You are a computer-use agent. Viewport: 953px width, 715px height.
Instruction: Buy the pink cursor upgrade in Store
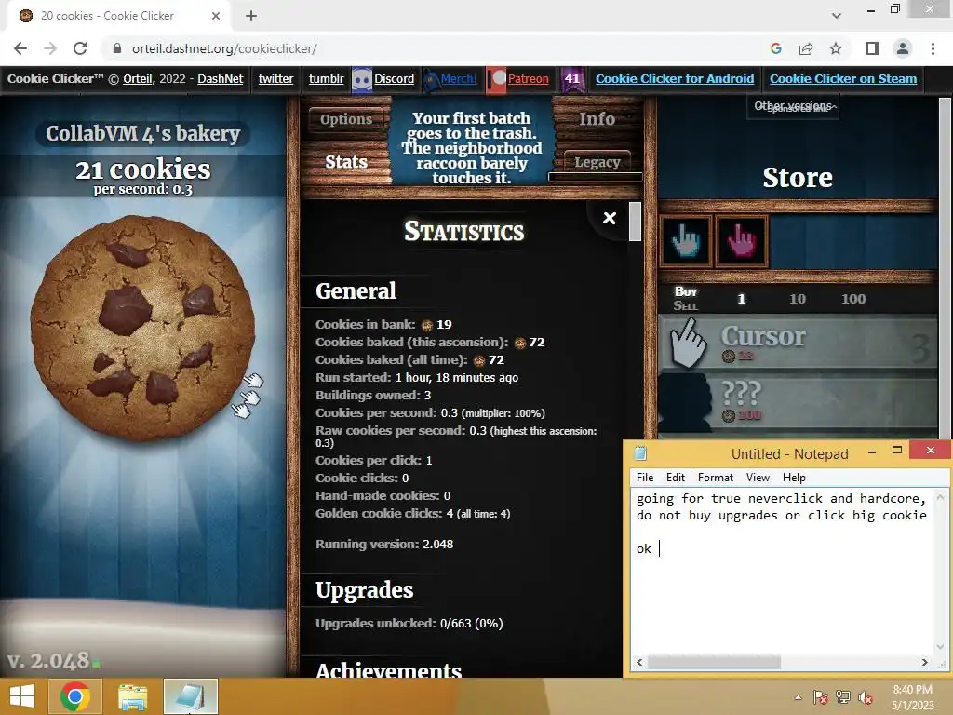point(742,241)
